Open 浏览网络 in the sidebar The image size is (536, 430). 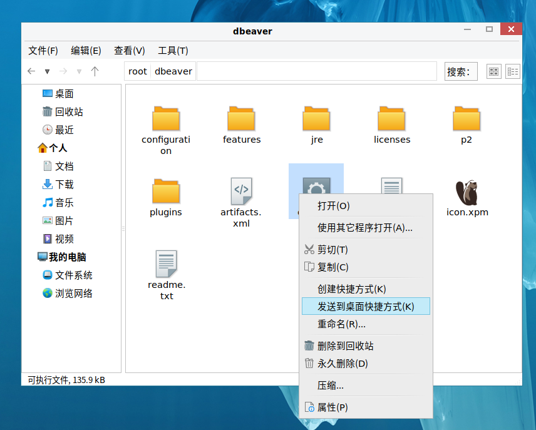coord(68,294)
